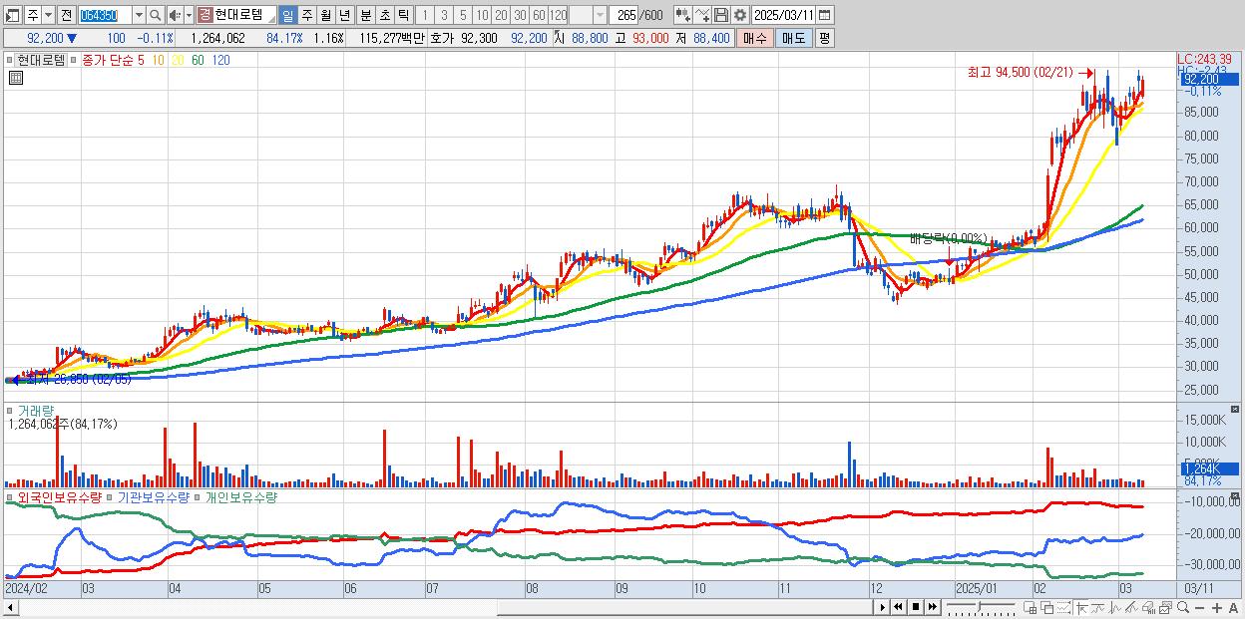Switch to 주 weekly period

306,15
